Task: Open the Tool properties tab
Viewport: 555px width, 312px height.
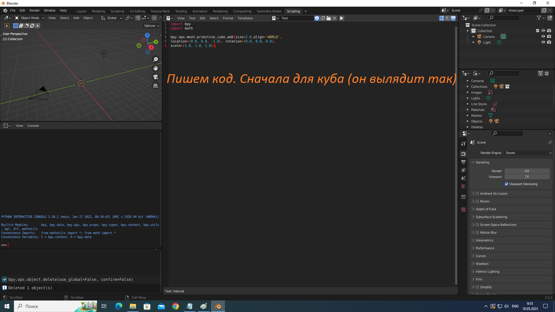Action: [463, 144]
